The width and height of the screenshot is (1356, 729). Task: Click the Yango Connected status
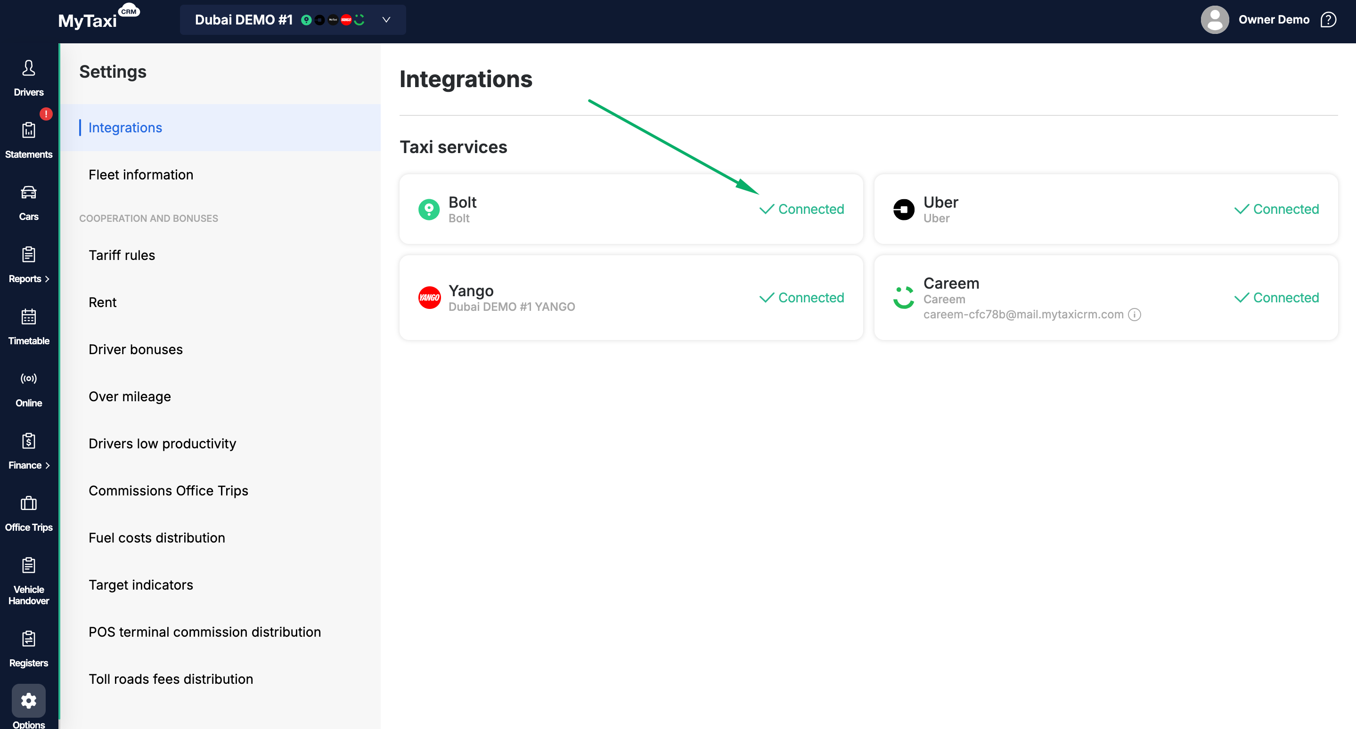click(x=802, y=298)
